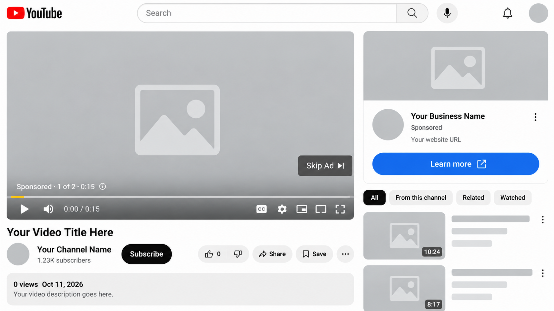Start voice search with microphone icon
The width and height of the screenshot is (554, 311).
point(447,13)
